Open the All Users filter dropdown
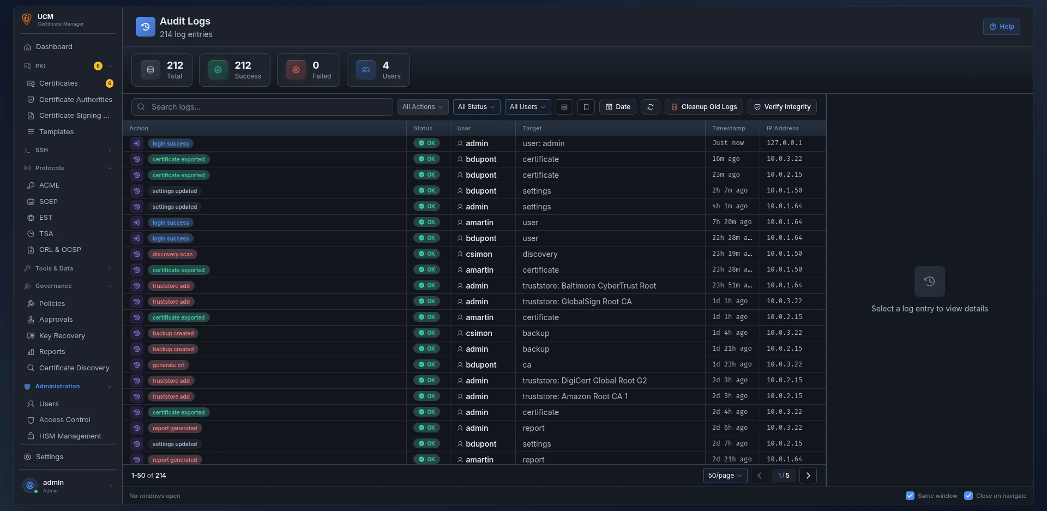 pos(528,107)
